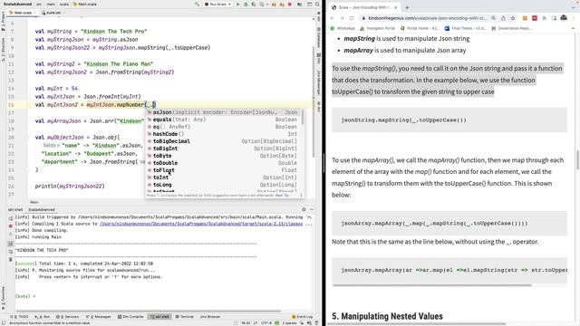
Task: Click the Main.scala breadcrumb in navigation bar
Action: pyautogui.click(x=85, y=4)
